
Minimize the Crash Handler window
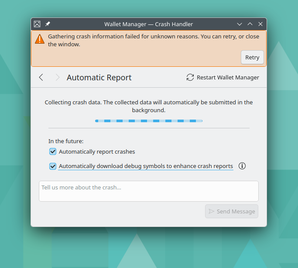(x=240, y=24)
